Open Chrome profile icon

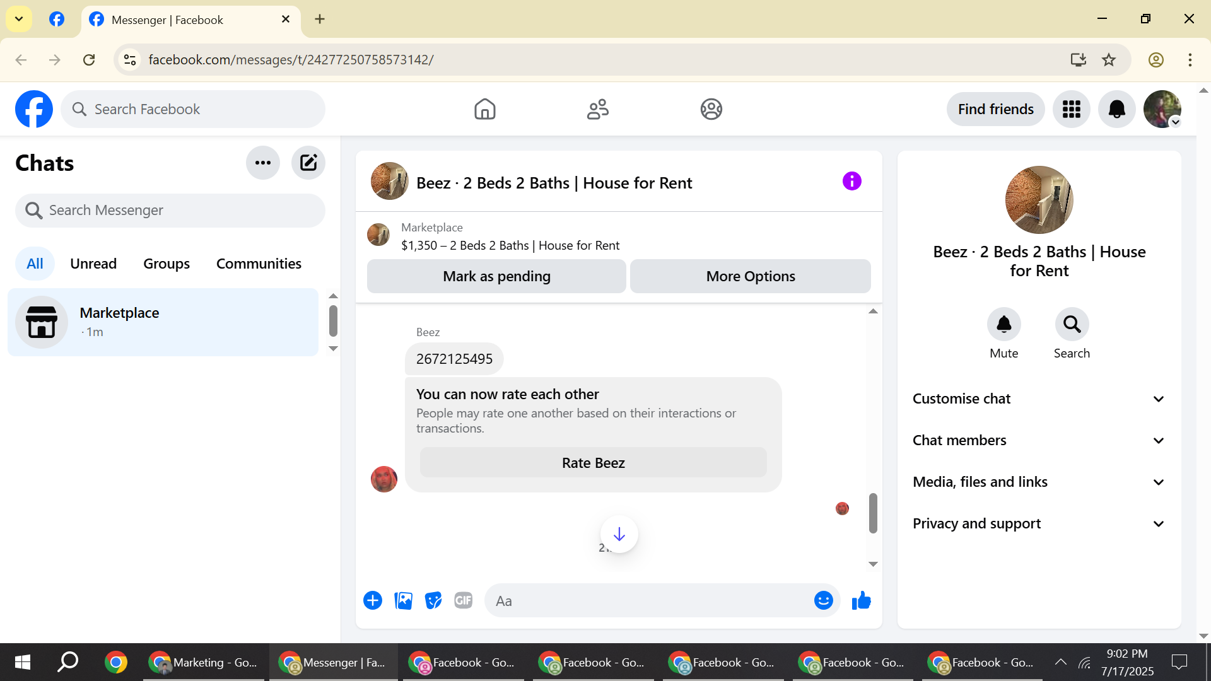tap(1155, 60)
